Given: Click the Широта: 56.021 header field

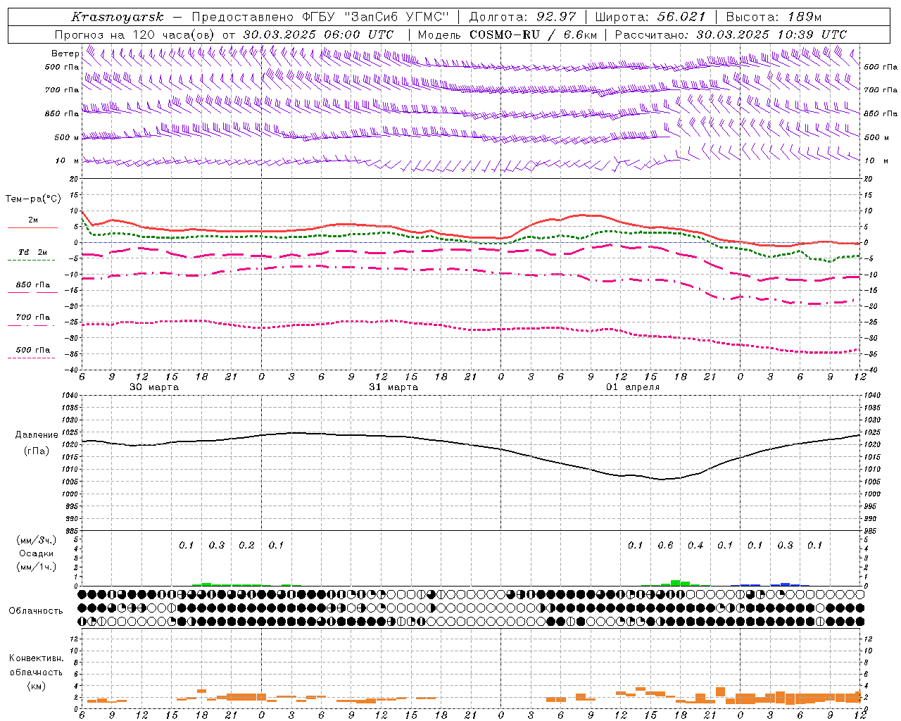Looking at the screenshot, I should [x=650, y=17].
